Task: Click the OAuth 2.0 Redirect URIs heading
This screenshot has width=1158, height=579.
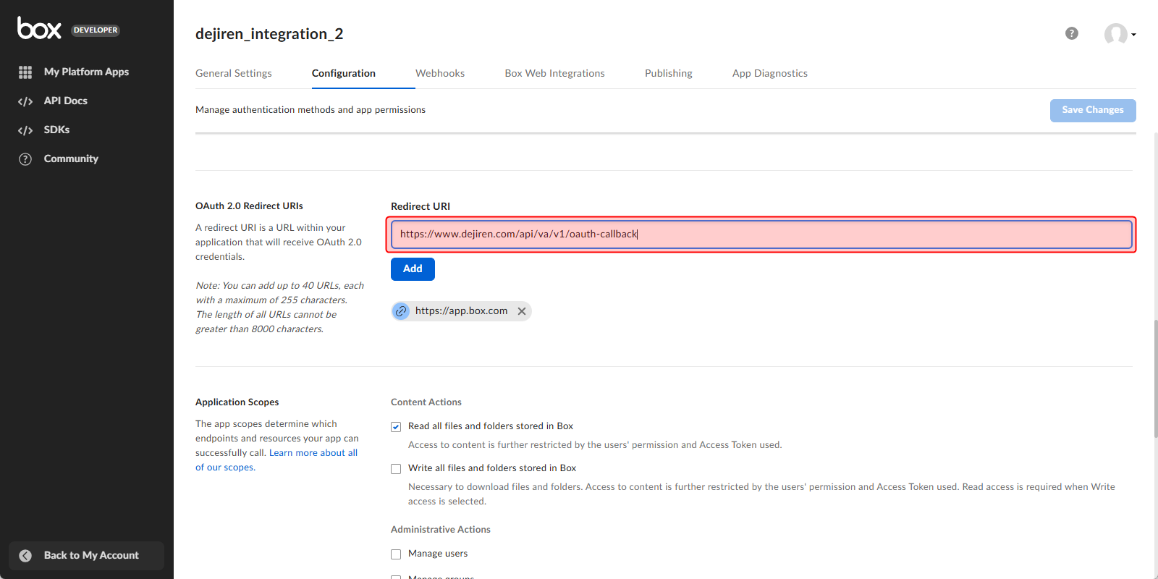Action: (249, 206)
